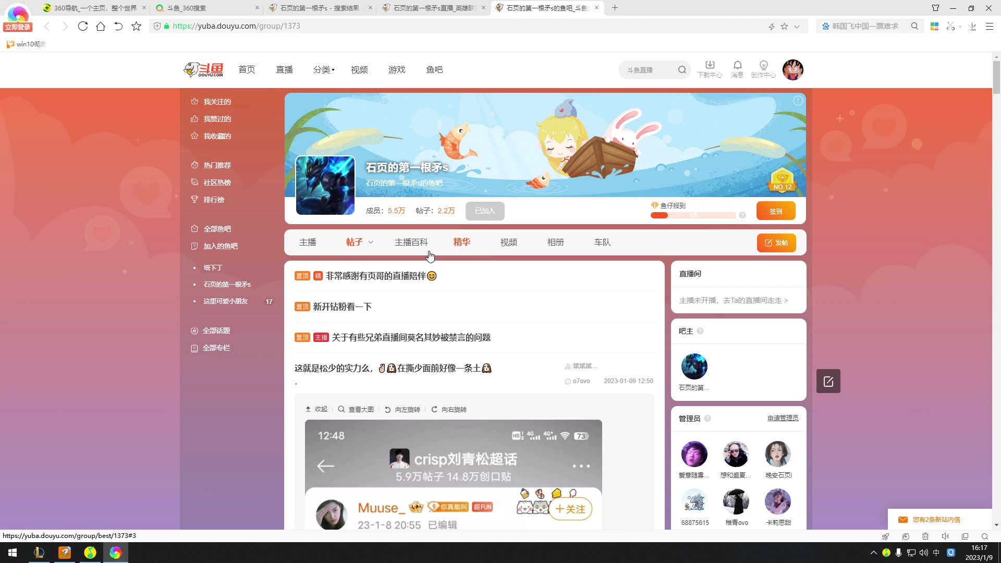Click the 鱼仔报到 progress bar
The width and height of the screenshot is (1001, 563).
(x=693, y=215)
